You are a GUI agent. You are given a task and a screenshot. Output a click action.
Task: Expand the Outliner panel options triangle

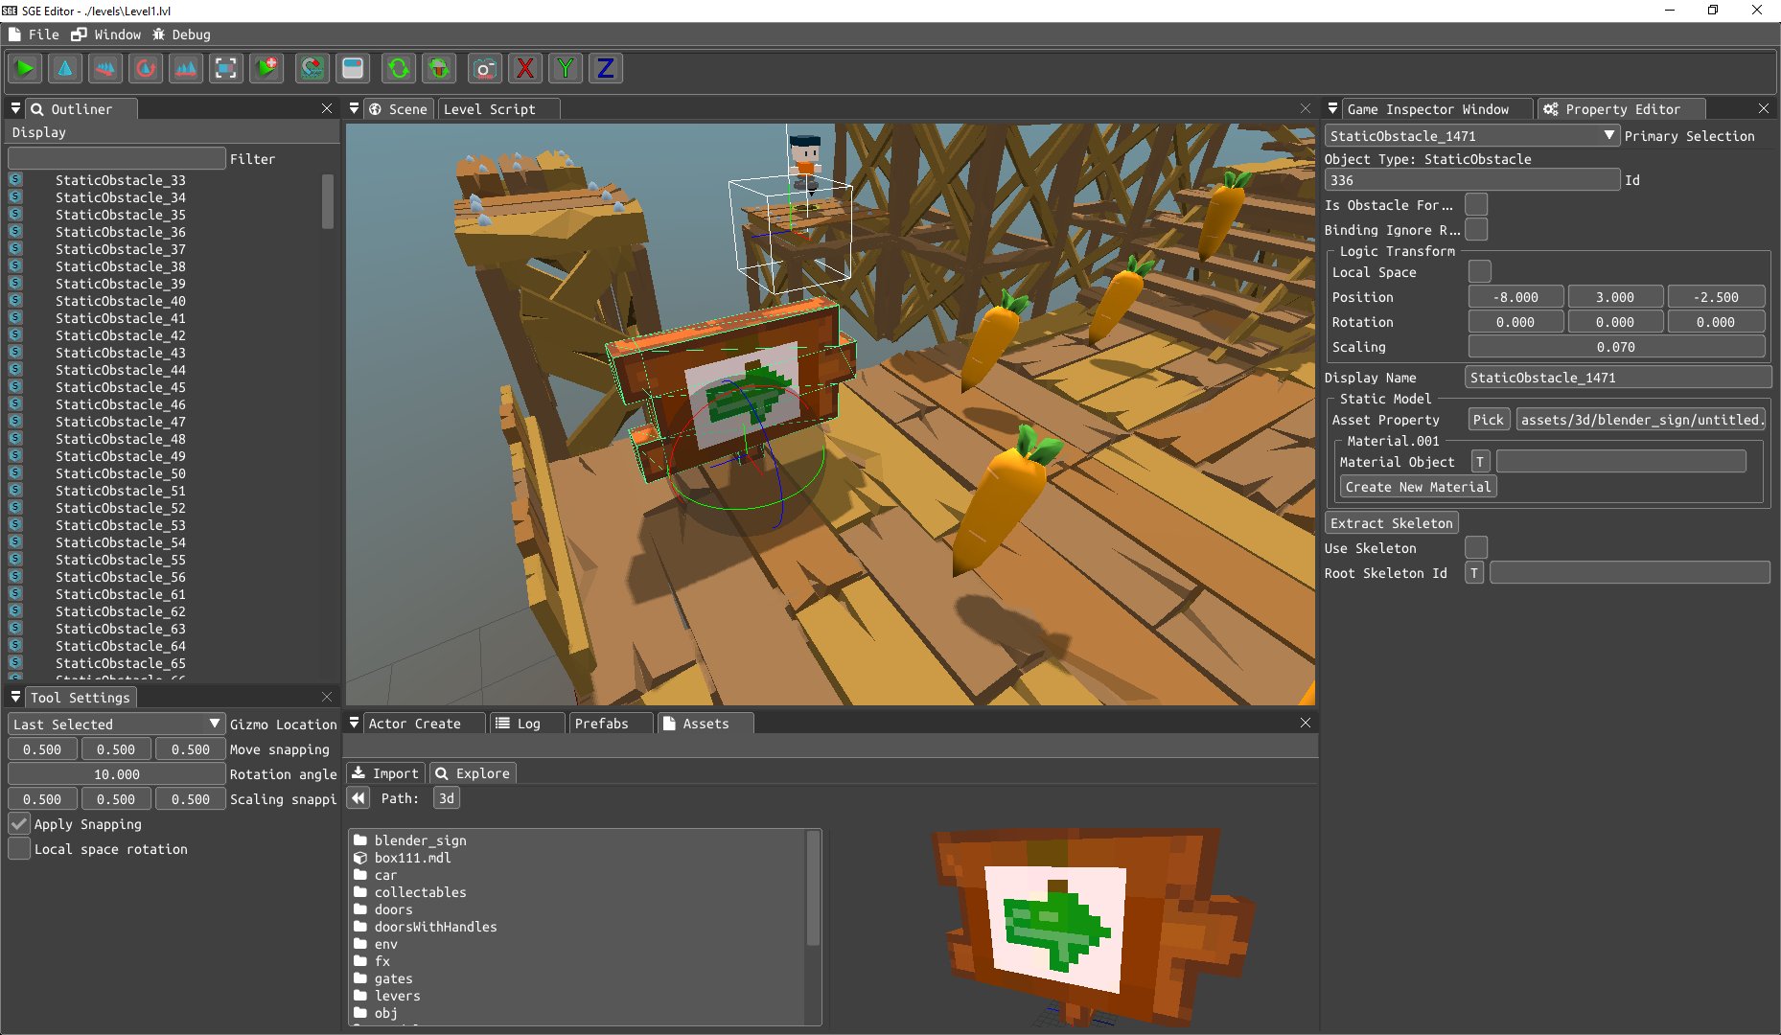tap(15, 108)
